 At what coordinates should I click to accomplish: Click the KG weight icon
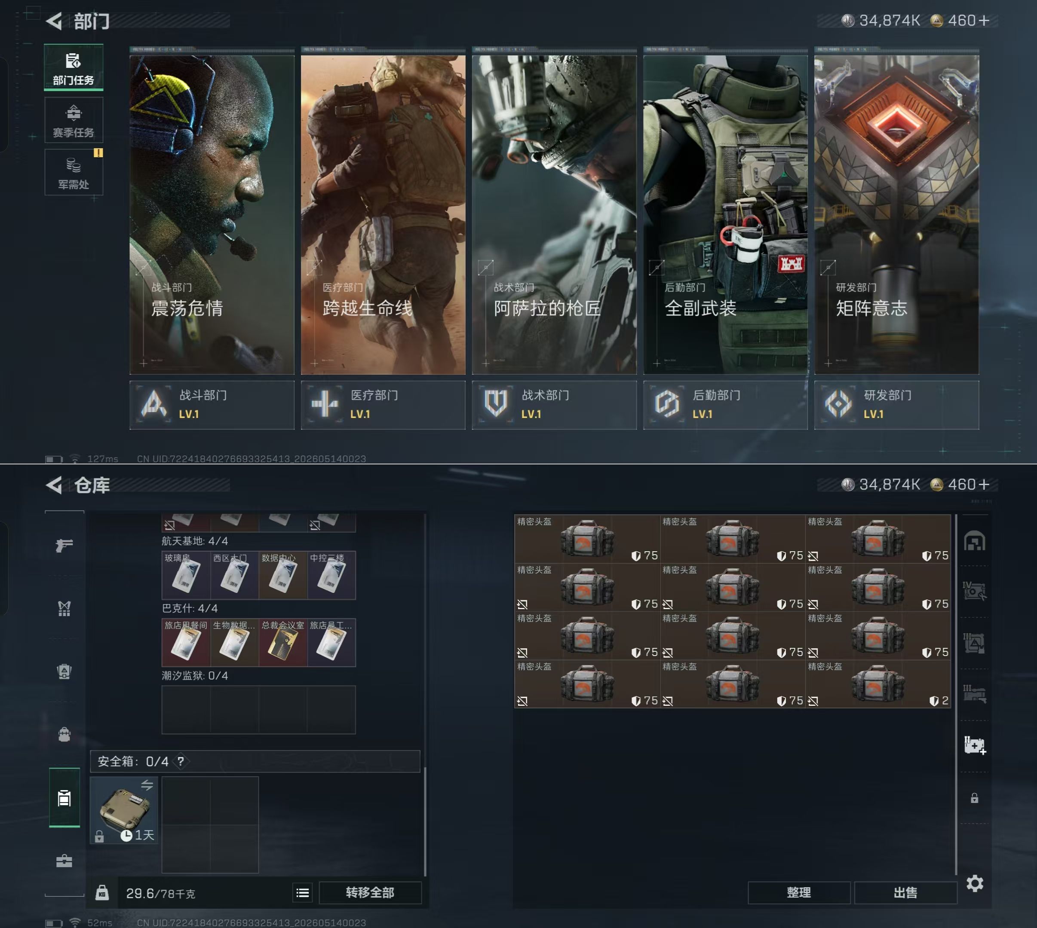pos(102,893)
